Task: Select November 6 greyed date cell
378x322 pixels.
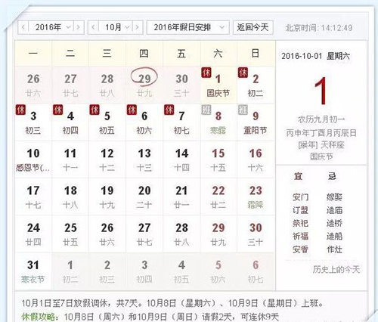Action: click(x=256, y=271)
